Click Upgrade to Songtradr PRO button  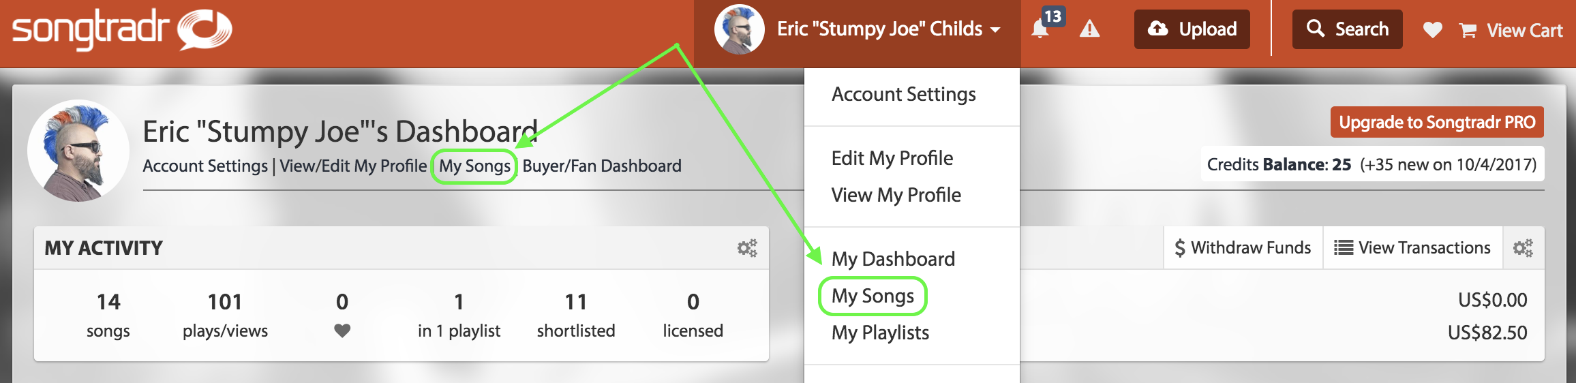[1437, 122]
